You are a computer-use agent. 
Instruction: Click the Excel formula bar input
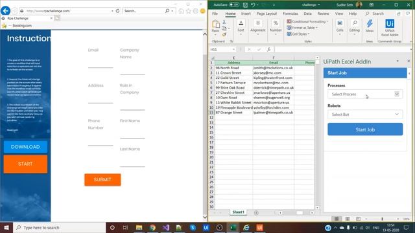(343, 49)
